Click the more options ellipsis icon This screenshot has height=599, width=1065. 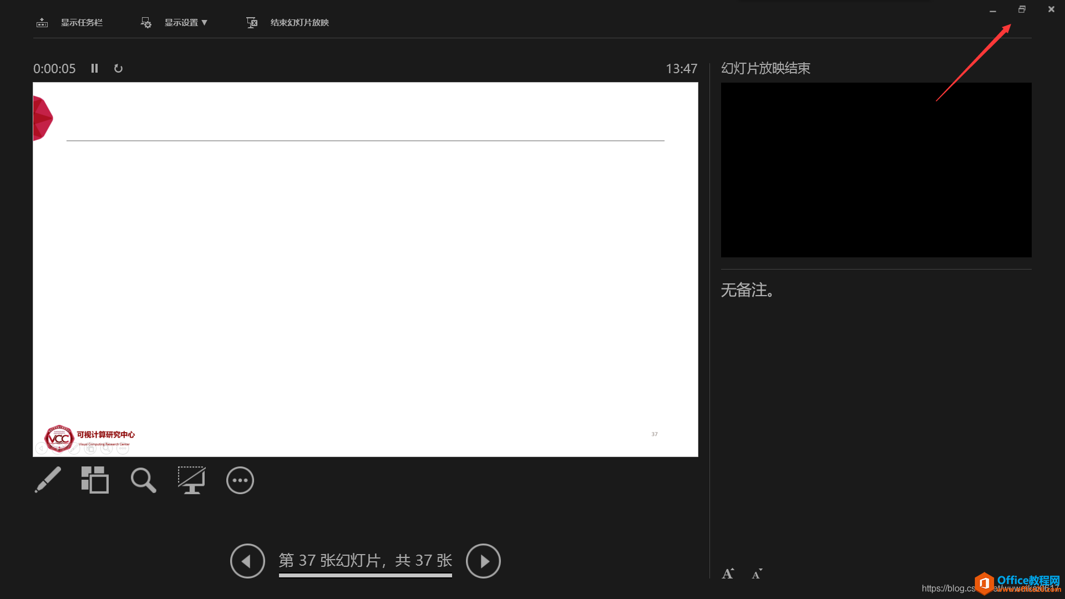240,480
